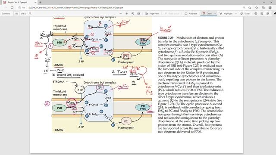Click the zoom magnifier in address bar
Image resolution: width=276 pixels, height=155 pixels.
(244, 8)
